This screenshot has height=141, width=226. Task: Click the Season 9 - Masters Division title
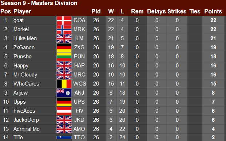pos(39,3)
